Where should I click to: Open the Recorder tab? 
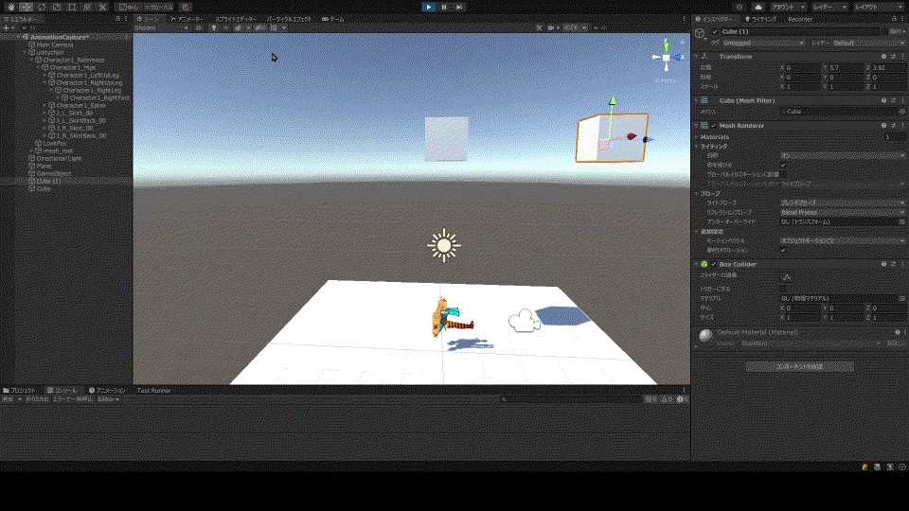[x=800, y=19]
